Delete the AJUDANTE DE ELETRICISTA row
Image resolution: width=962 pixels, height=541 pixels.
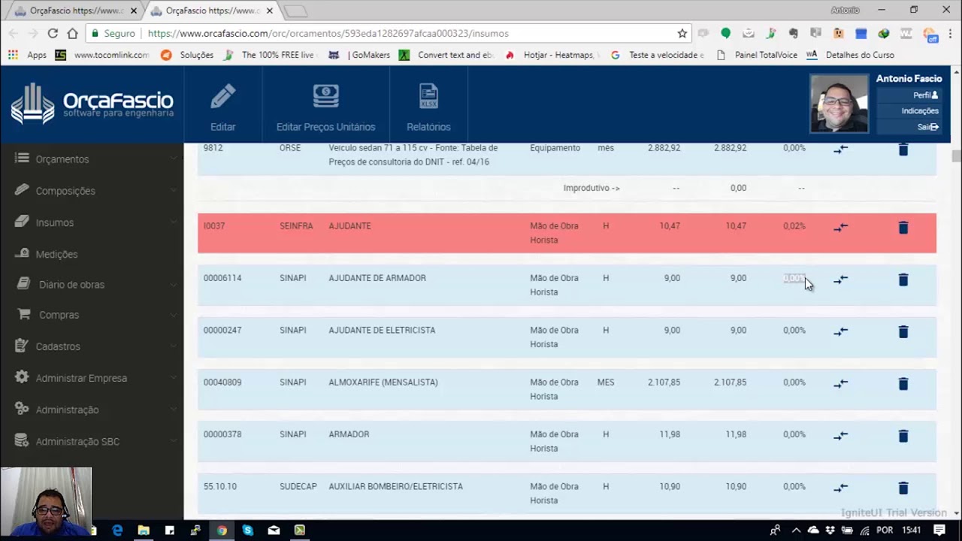pos(903,331)
